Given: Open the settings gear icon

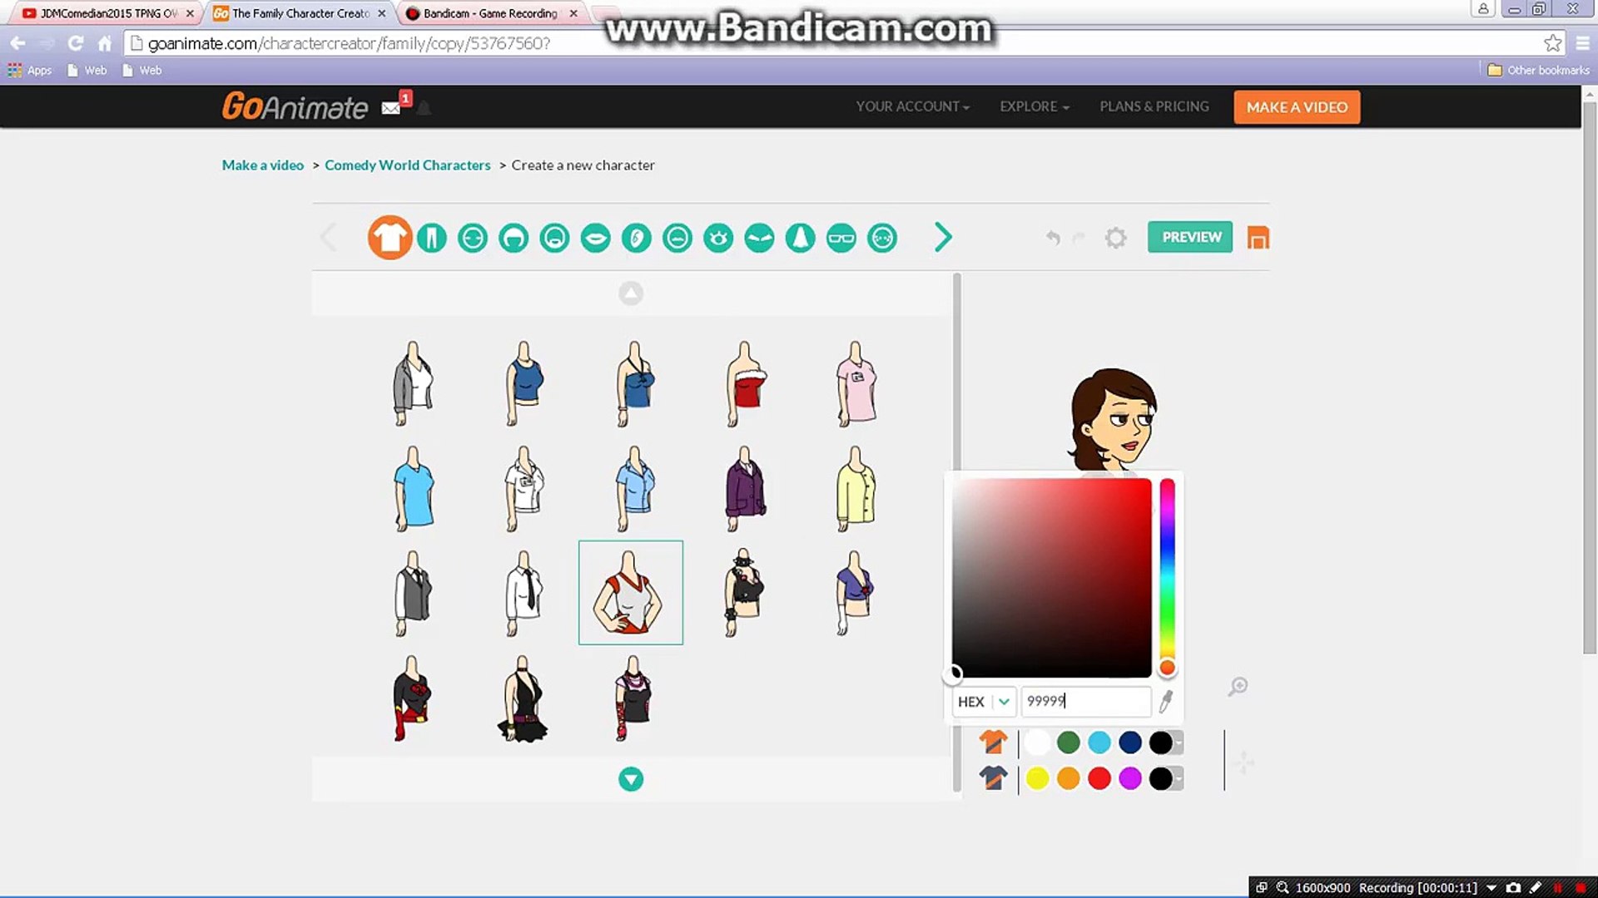Looking at the screenshot, I should [1115, 238].
